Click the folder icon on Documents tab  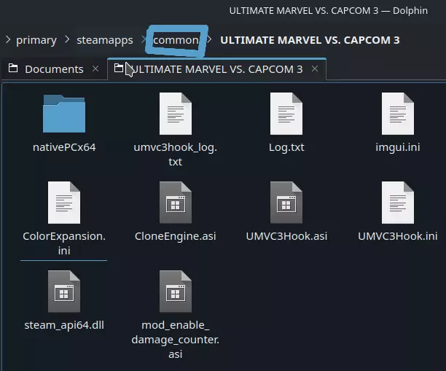point(13,69)
